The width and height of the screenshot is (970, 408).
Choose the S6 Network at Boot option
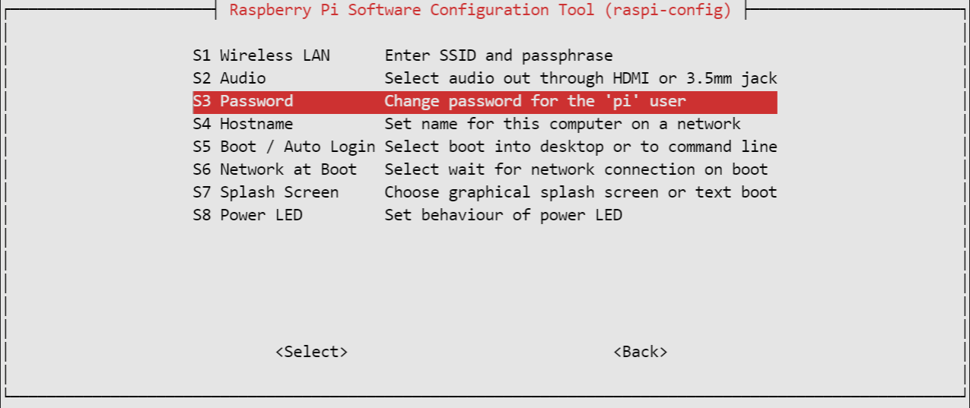485,169
